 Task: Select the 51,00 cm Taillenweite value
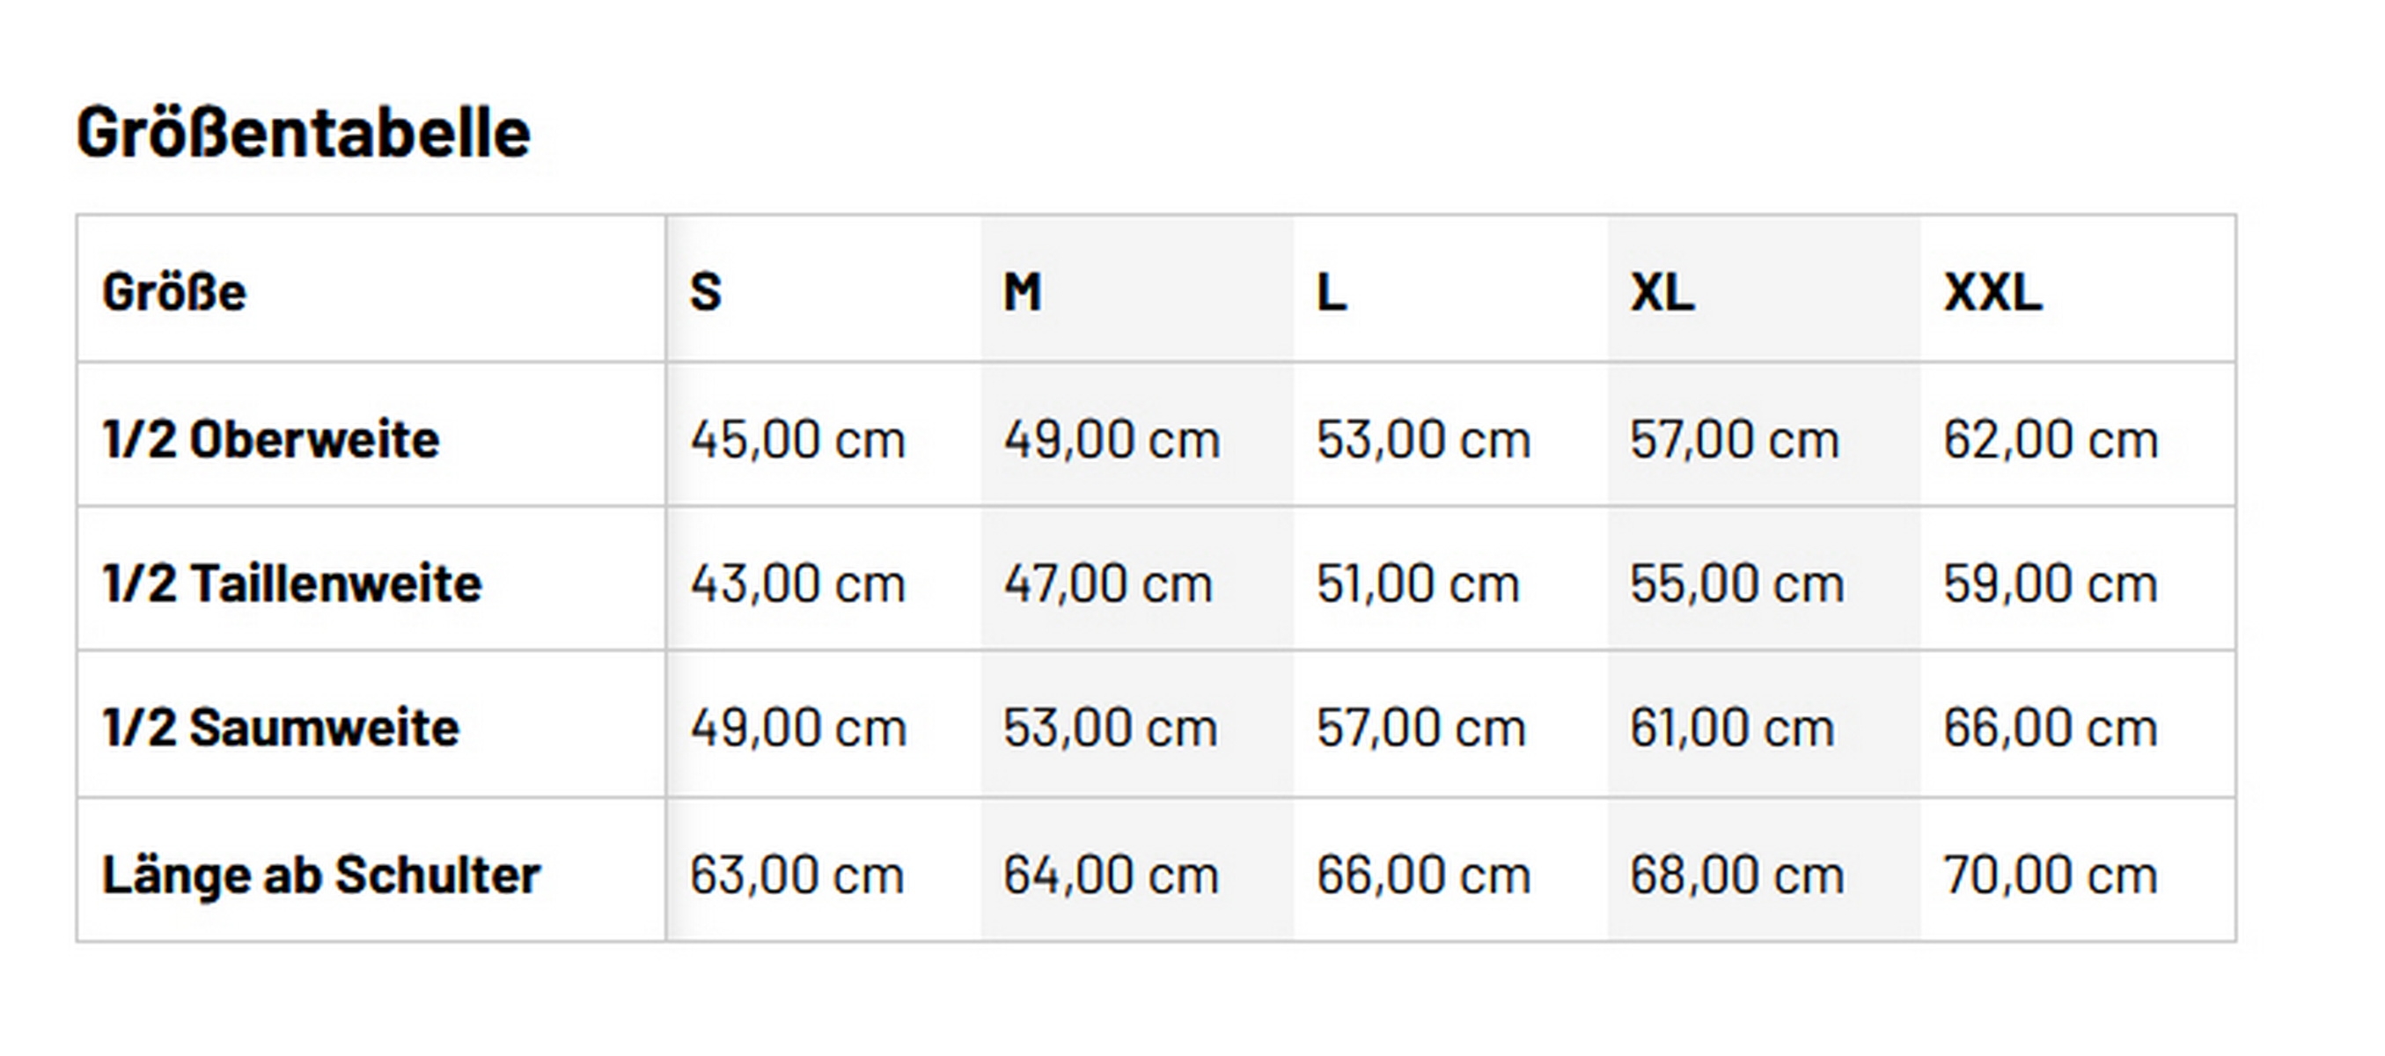click(1418, 583)
